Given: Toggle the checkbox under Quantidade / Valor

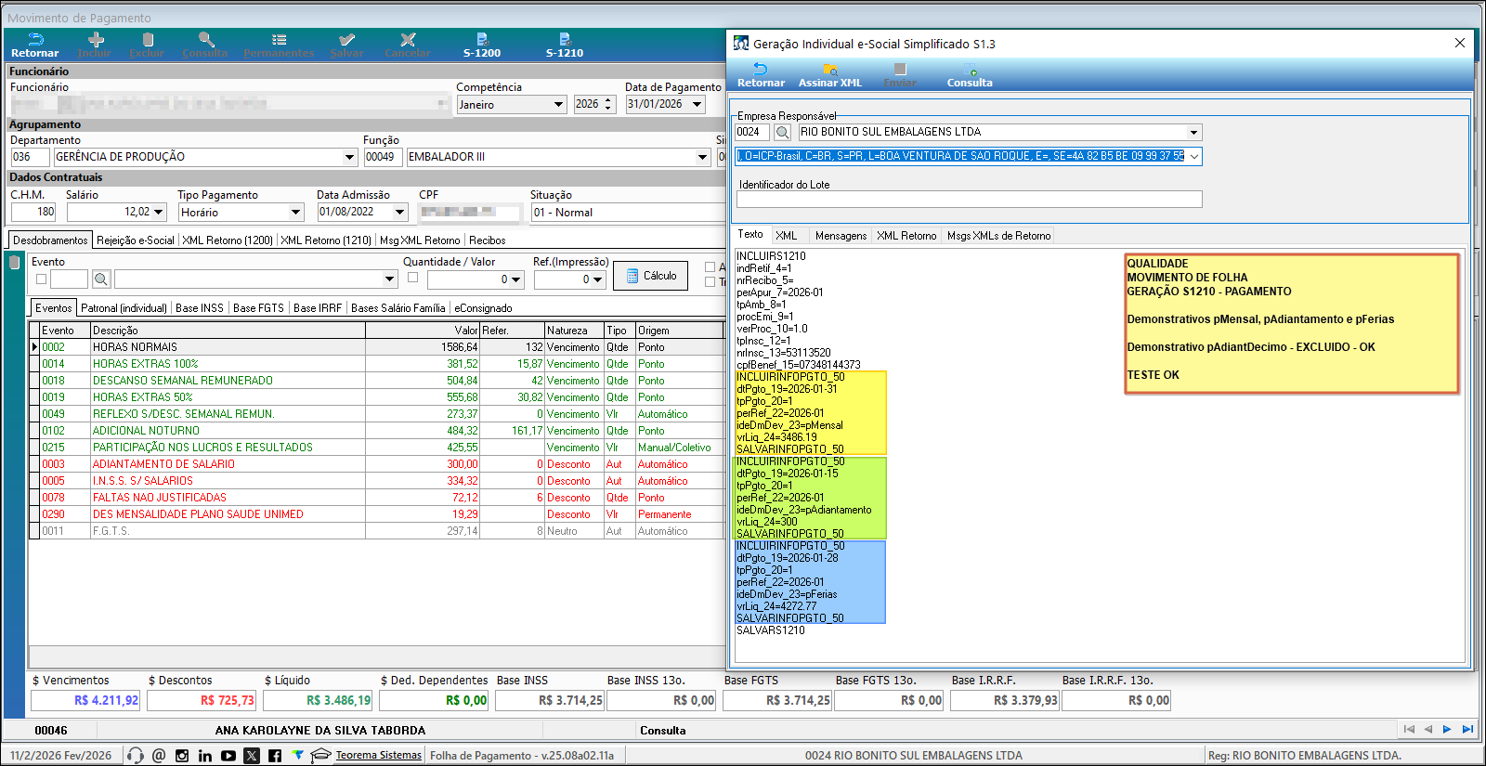Looking at the screenshot, I should pos(412,278).
